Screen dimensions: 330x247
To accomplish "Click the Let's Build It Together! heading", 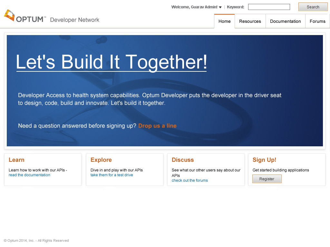I will tap(112, 62).
